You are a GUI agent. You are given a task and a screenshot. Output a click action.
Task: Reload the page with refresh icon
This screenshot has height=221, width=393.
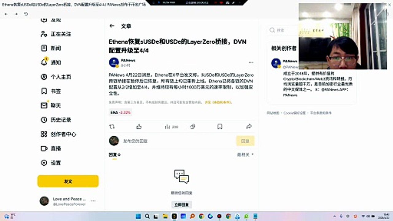click(x=26, y=14)
